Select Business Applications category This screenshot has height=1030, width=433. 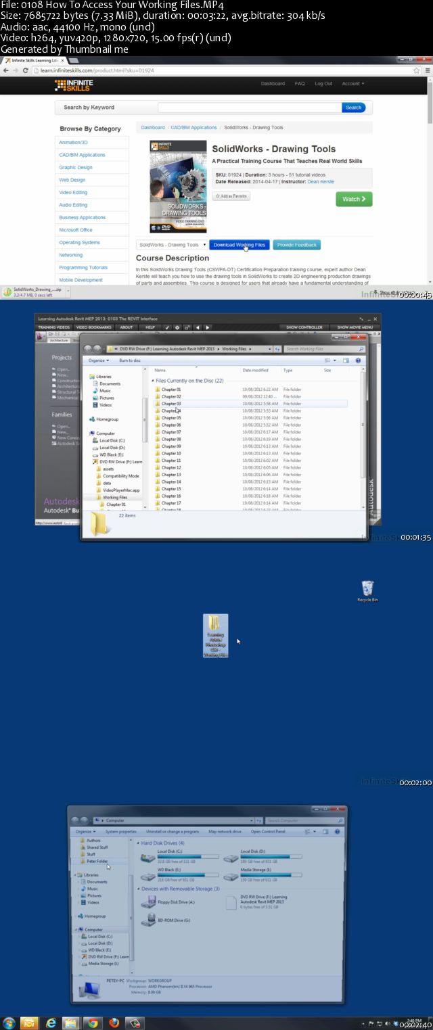click(83, 218)
